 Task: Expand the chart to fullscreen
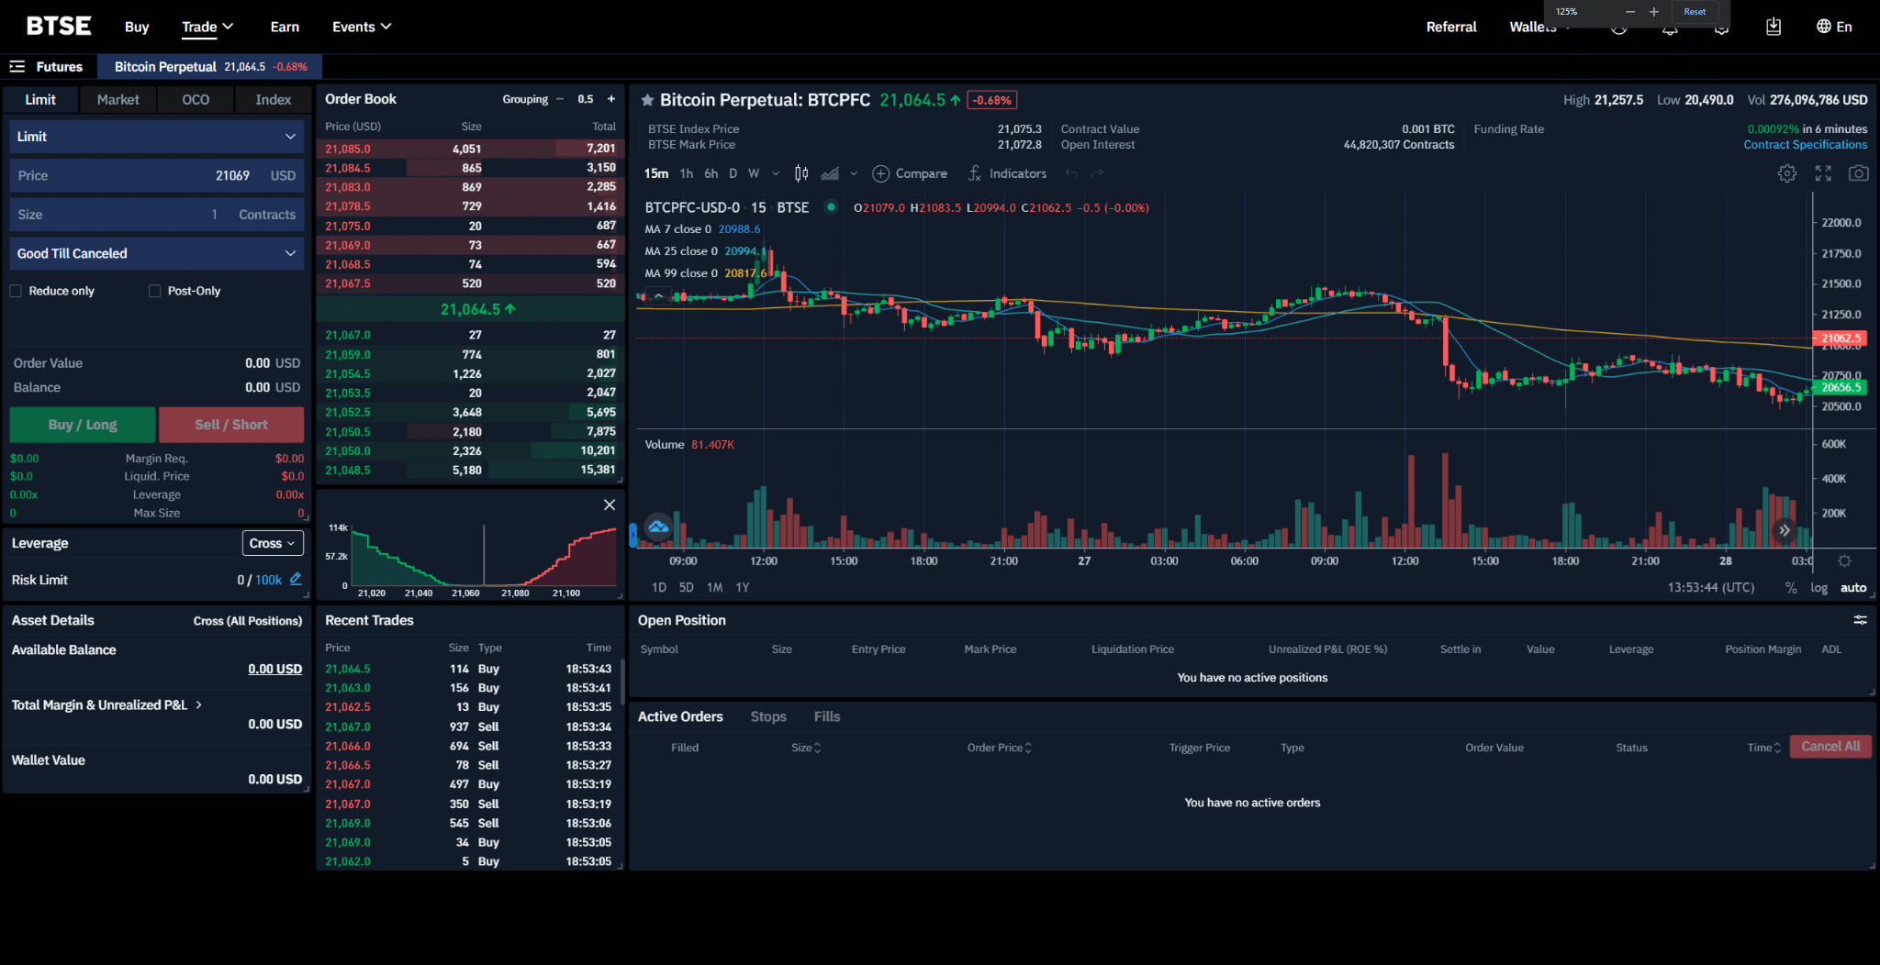pos(1823,173)
